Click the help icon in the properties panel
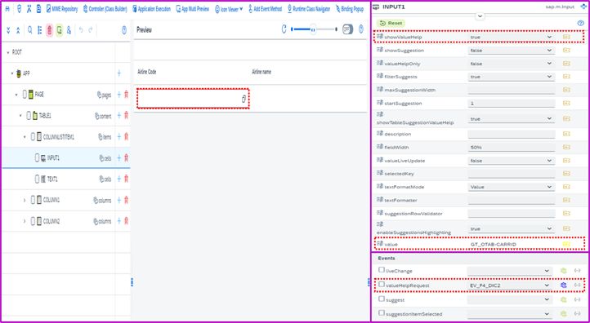 pyautogui.click(x=580, y=24)
